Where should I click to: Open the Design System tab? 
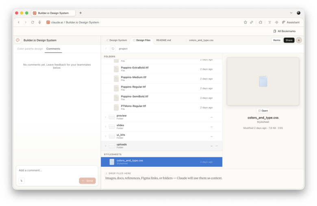point(117,40)
